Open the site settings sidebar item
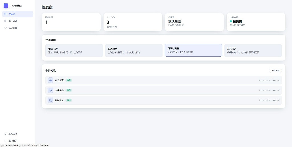The image size is (292, 147). (17, 28)
